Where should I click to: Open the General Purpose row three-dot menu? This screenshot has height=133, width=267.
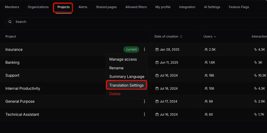point(144,102)
